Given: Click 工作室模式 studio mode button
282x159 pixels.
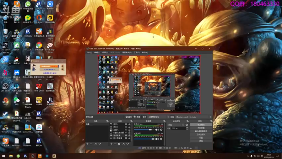Looking at the screenshot, I should pyautogui.click(x=201, y=135).
